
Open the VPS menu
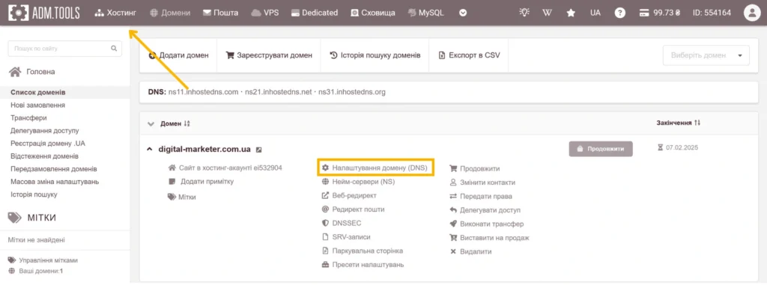tap(265, 13)
